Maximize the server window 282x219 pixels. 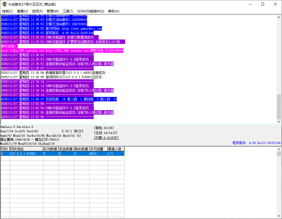click(263, 4)
